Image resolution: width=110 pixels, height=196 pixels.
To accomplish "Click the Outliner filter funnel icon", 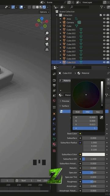I will click(102, 7).
